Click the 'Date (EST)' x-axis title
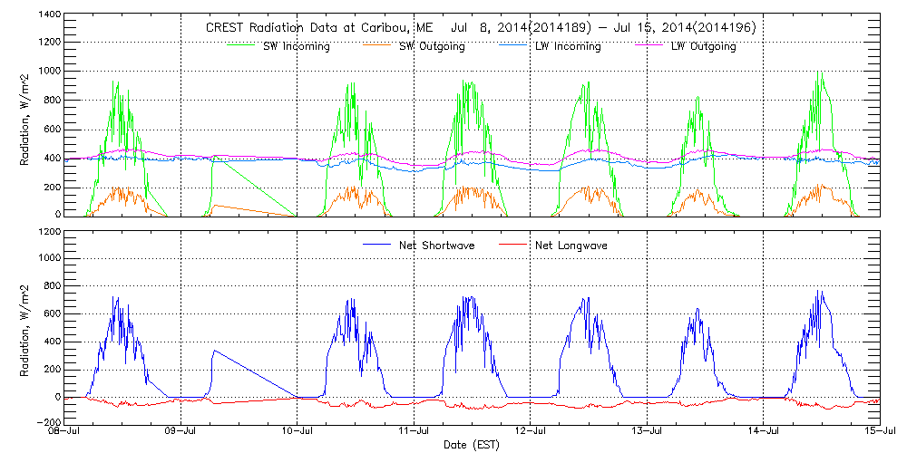The image size is (907, 453). 473,445
